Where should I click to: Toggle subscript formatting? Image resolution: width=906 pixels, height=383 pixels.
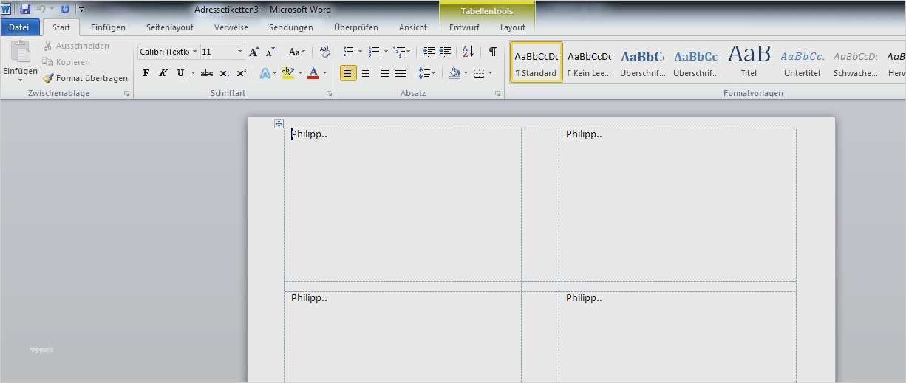pos(225,73)
